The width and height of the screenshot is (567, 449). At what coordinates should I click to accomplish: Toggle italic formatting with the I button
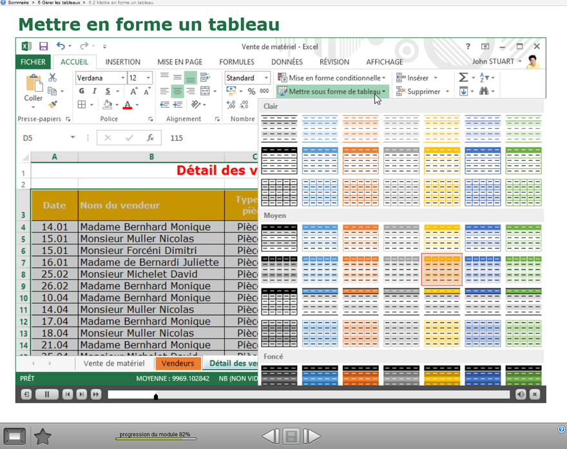[94, 92]
